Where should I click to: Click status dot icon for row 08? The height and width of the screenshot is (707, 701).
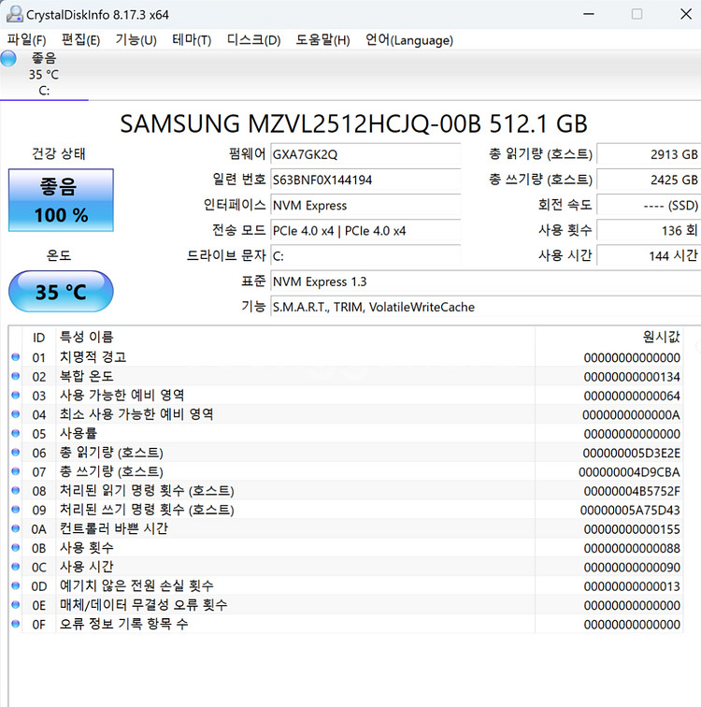pyautogui.click(x=15, y=490)
